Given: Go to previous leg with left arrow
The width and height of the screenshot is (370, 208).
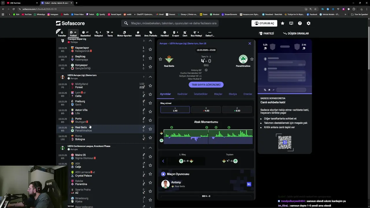Looking at the screenshot, I should (163, 161).
